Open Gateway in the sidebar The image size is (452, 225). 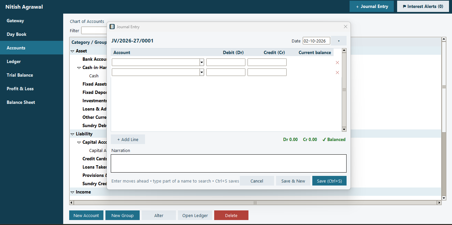[x=32, y=21]
